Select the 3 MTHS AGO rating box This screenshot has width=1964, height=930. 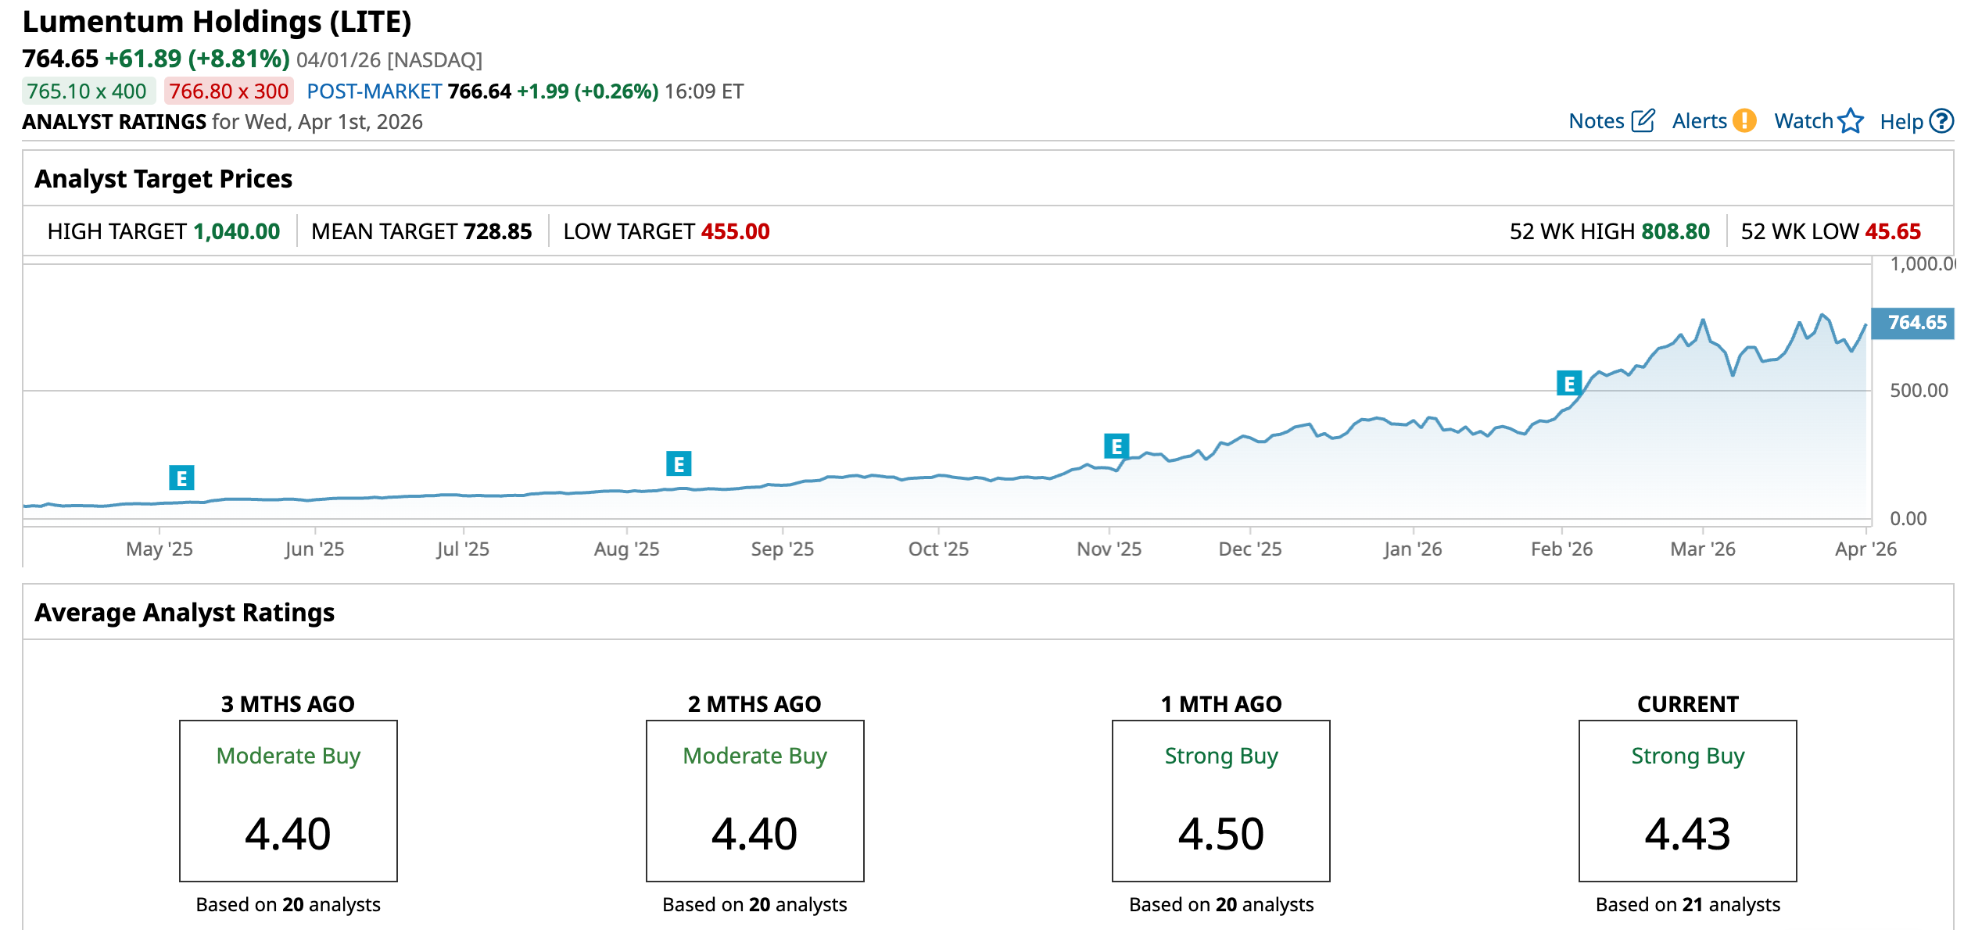(x=289, y=801)
